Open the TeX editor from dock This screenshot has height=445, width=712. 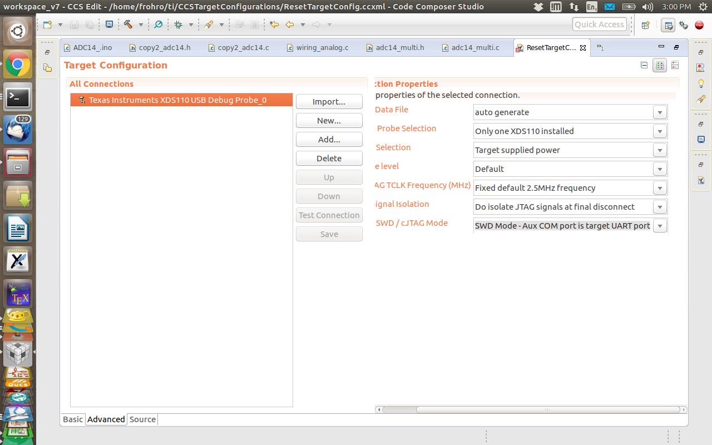coord(18,294)
